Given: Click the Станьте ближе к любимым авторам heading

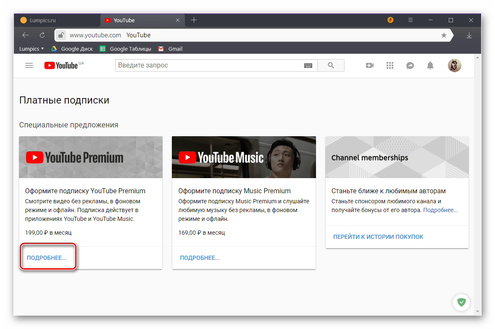Looking at the screenshot, I should point(389,191).
